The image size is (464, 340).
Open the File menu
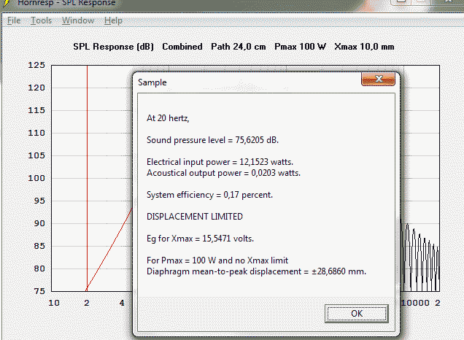click(14, 20)
